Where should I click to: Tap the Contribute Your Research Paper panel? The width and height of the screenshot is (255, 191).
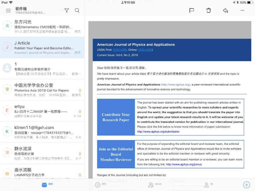116,117
